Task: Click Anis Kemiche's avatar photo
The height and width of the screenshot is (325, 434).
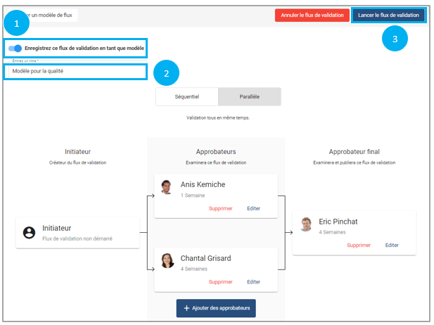Action: pos(167,187)
